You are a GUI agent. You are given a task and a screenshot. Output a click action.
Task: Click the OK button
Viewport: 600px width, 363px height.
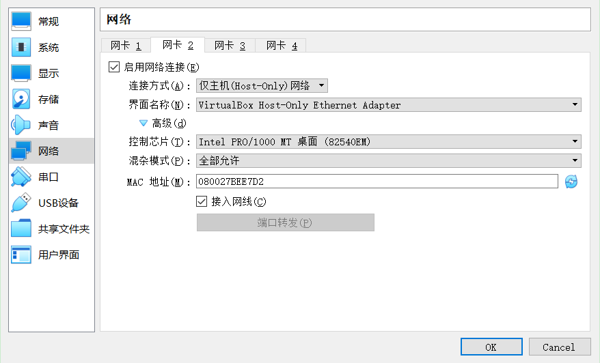[x=491, y=347]
